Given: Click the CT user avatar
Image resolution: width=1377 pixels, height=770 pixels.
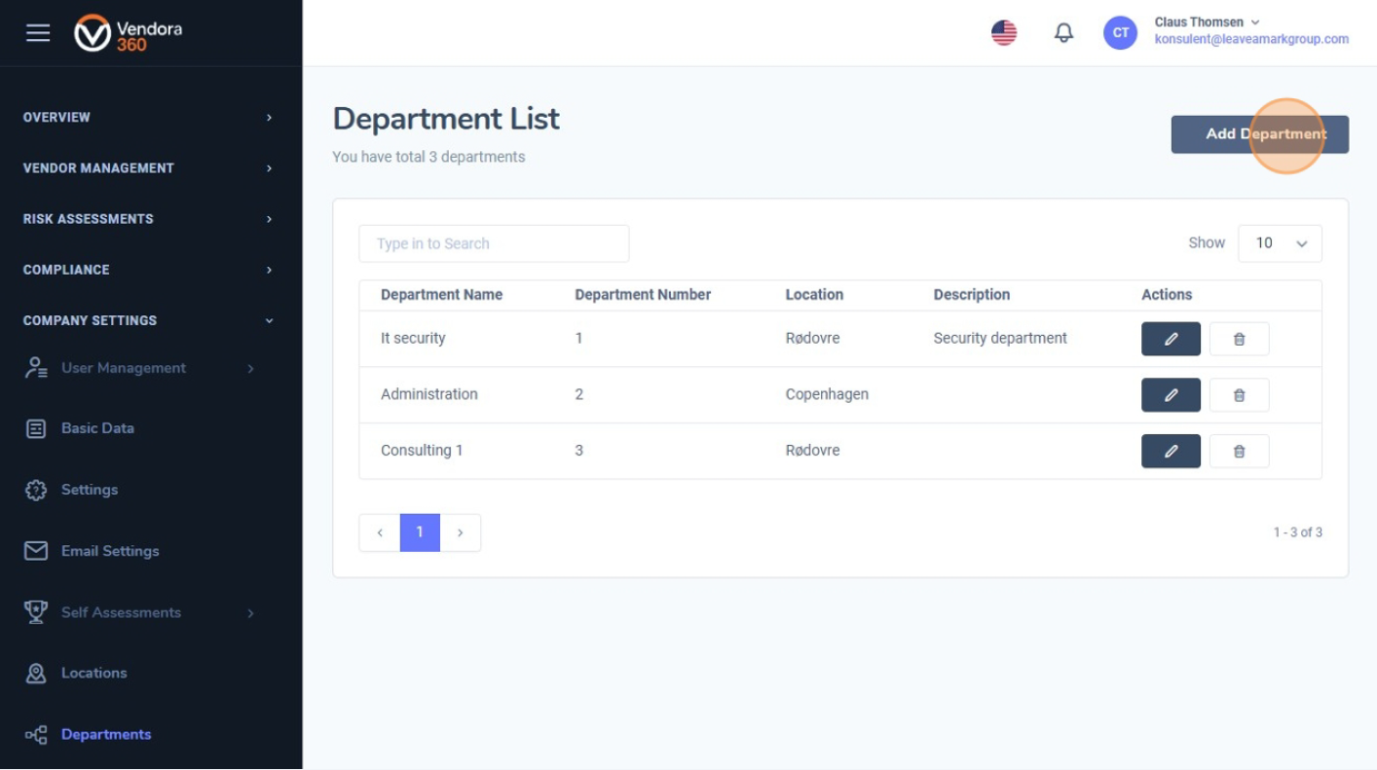Looking at the screenshot, I should coord(1120,33).
